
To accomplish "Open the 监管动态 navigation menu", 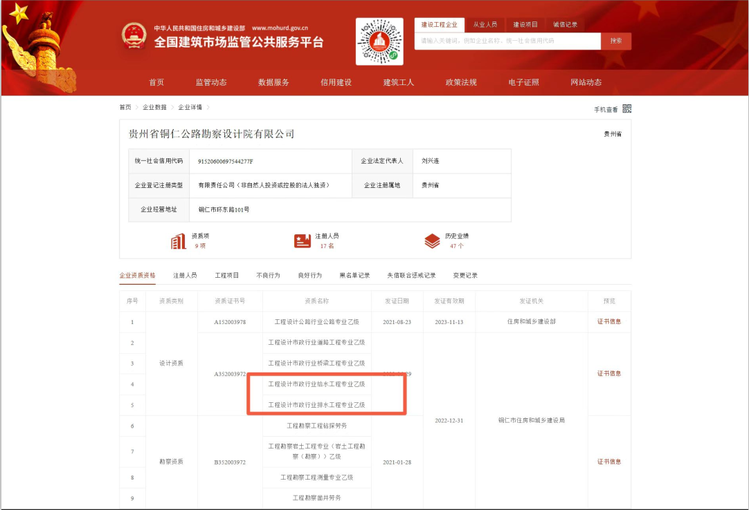I will coord(211,82).
